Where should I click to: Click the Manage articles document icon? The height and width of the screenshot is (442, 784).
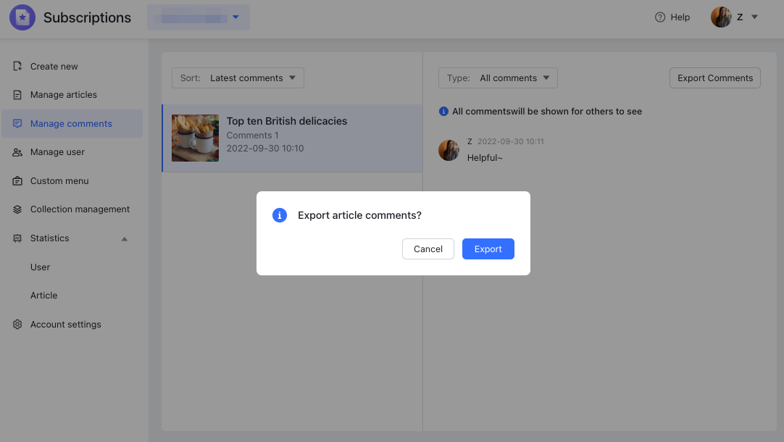click(x=17, y=95)
